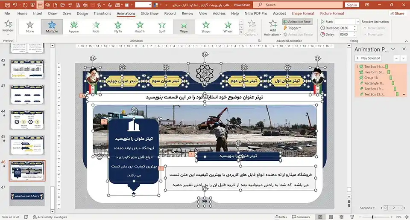Select TextBox 17 animation entry
The width and height of the screenshot is (410, 220).
point(380,89)
